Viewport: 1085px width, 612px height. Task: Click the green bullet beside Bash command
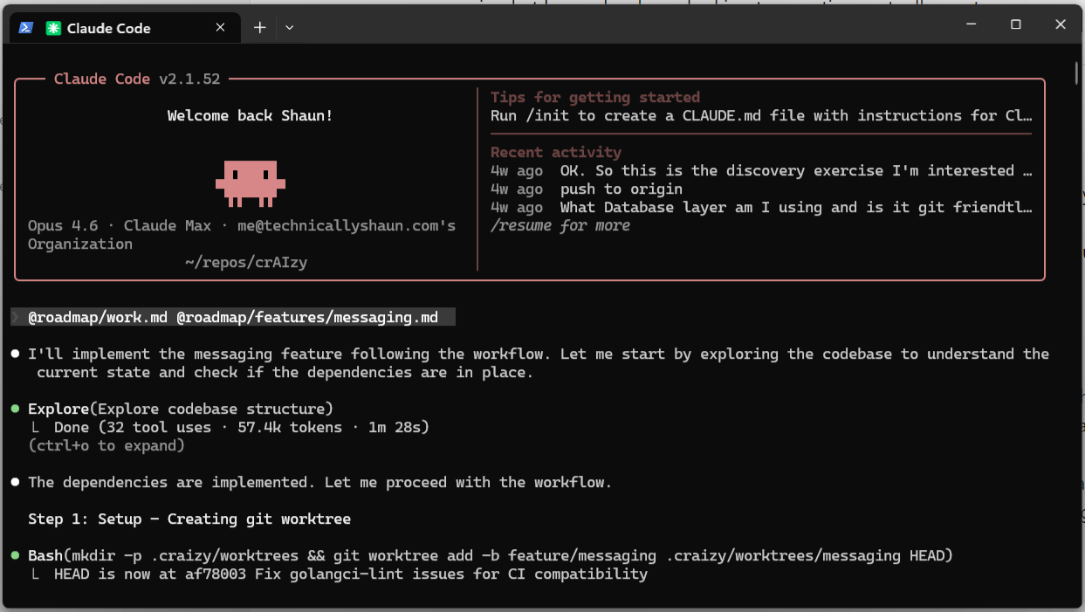click(x=16, y=555)
